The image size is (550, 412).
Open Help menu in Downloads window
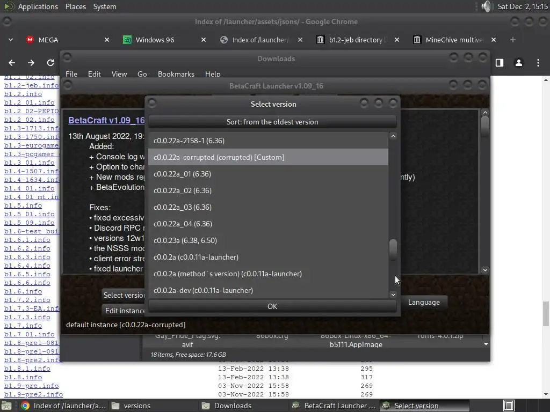[x=213, y=74]
